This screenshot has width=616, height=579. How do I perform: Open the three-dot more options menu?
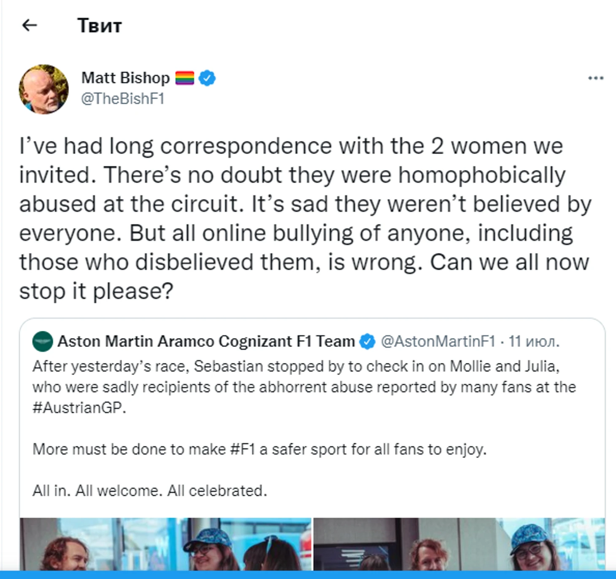(595, 78)
